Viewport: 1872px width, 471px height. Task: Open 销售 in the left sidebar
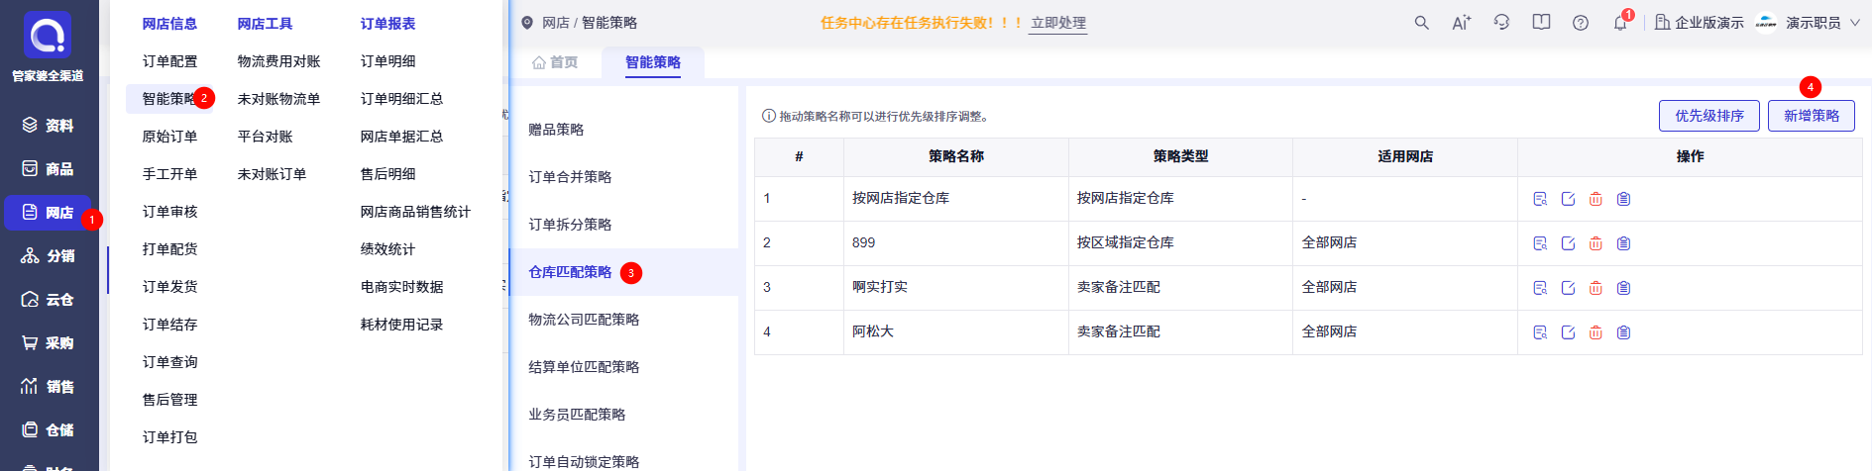[48, 387]
